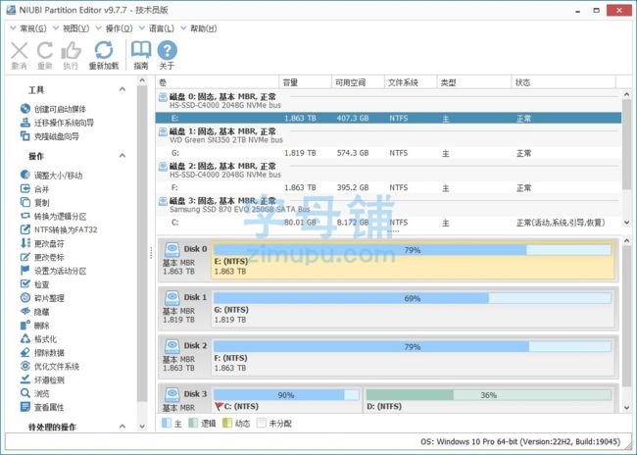Choose 复制 (copy) operation
Viewport: 637px width, 455px height.
[34, 202]
